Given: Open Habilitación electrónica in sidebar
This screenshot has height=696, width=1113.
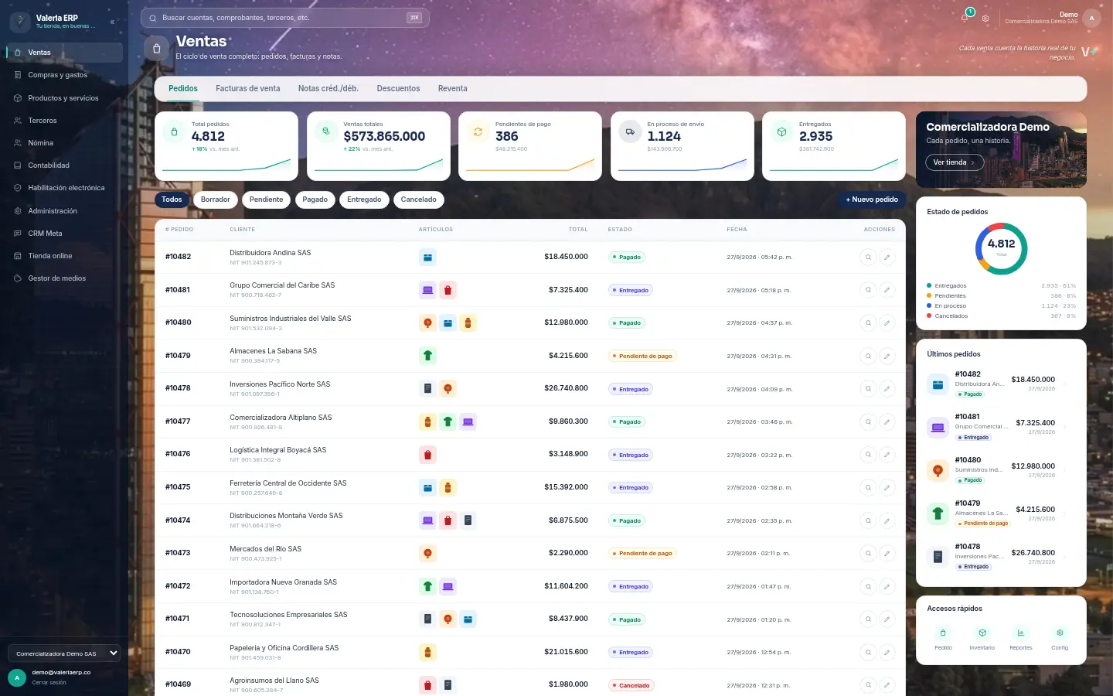Looking at the screenshot, I should (x=64, y=188).
